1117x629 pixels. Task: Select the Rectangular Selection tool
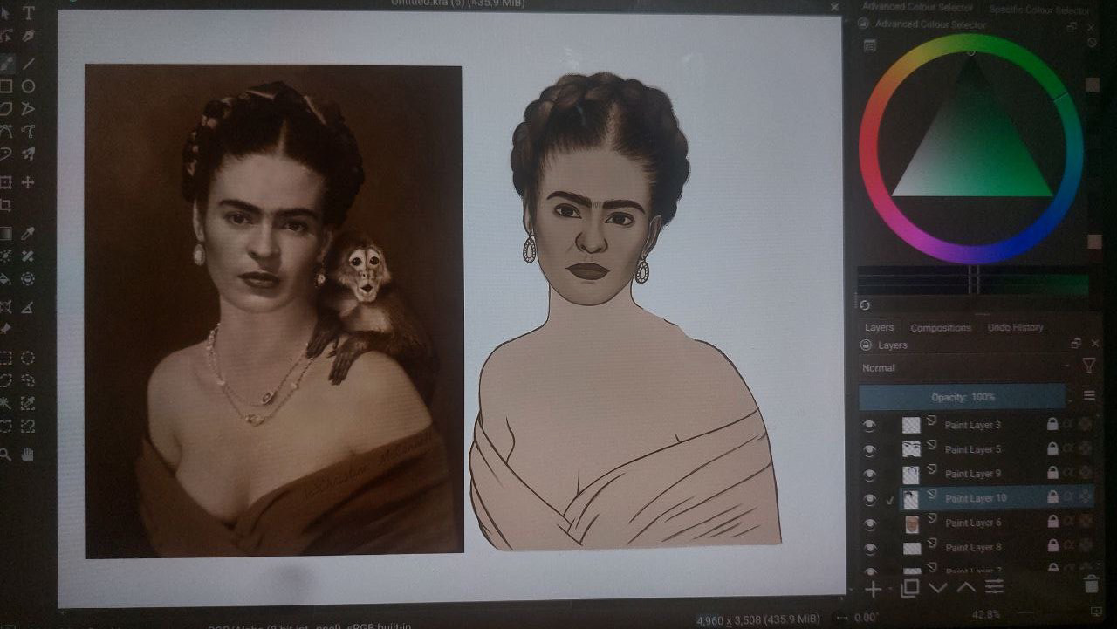(x=6, y=358)
